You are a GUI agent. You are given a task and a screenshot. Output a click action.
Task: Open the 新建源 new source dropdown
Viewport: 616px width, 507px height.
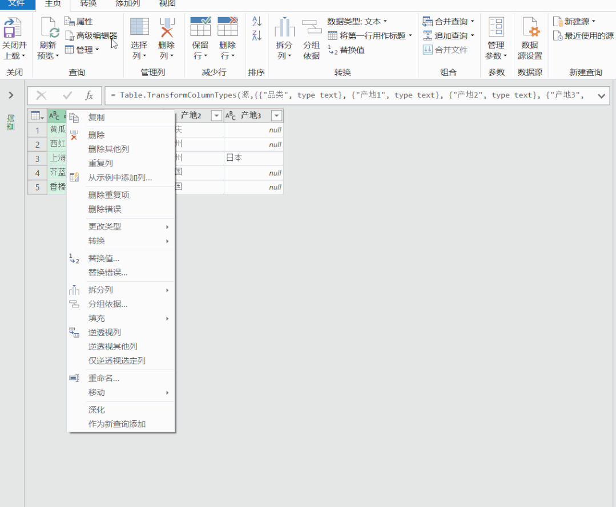tap(574, 22)
